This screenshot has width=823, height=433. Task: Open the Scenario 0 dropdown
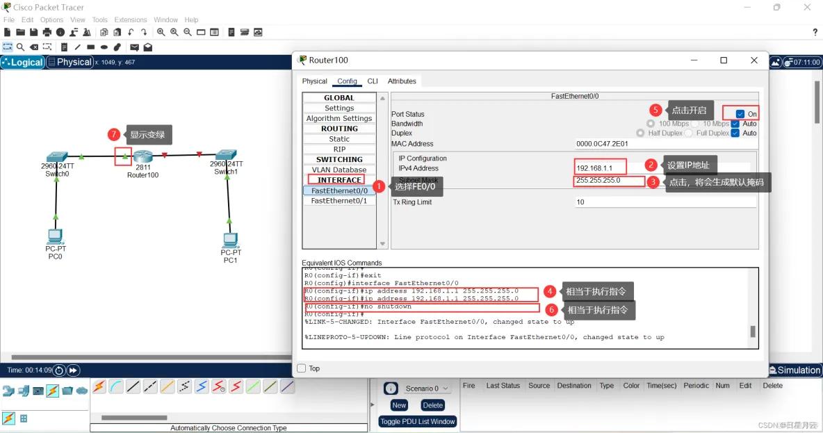coord(427,389)
